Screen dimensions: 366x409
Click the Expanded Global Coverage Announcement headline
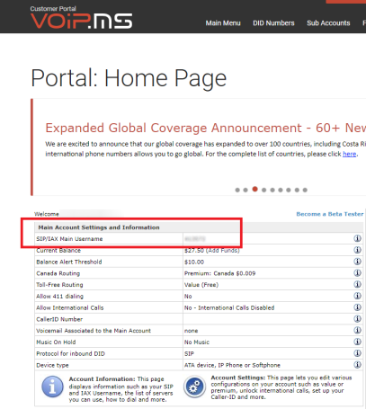[205, 128]
